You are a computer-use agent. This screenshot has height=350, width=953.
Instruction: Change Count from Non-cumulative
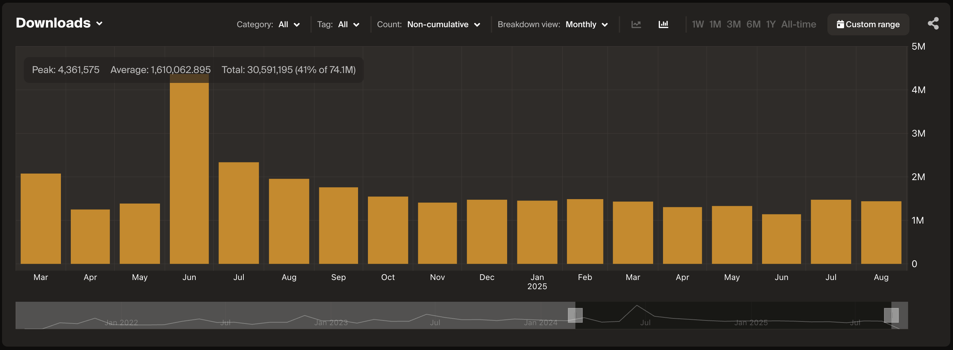coord(443,24)
